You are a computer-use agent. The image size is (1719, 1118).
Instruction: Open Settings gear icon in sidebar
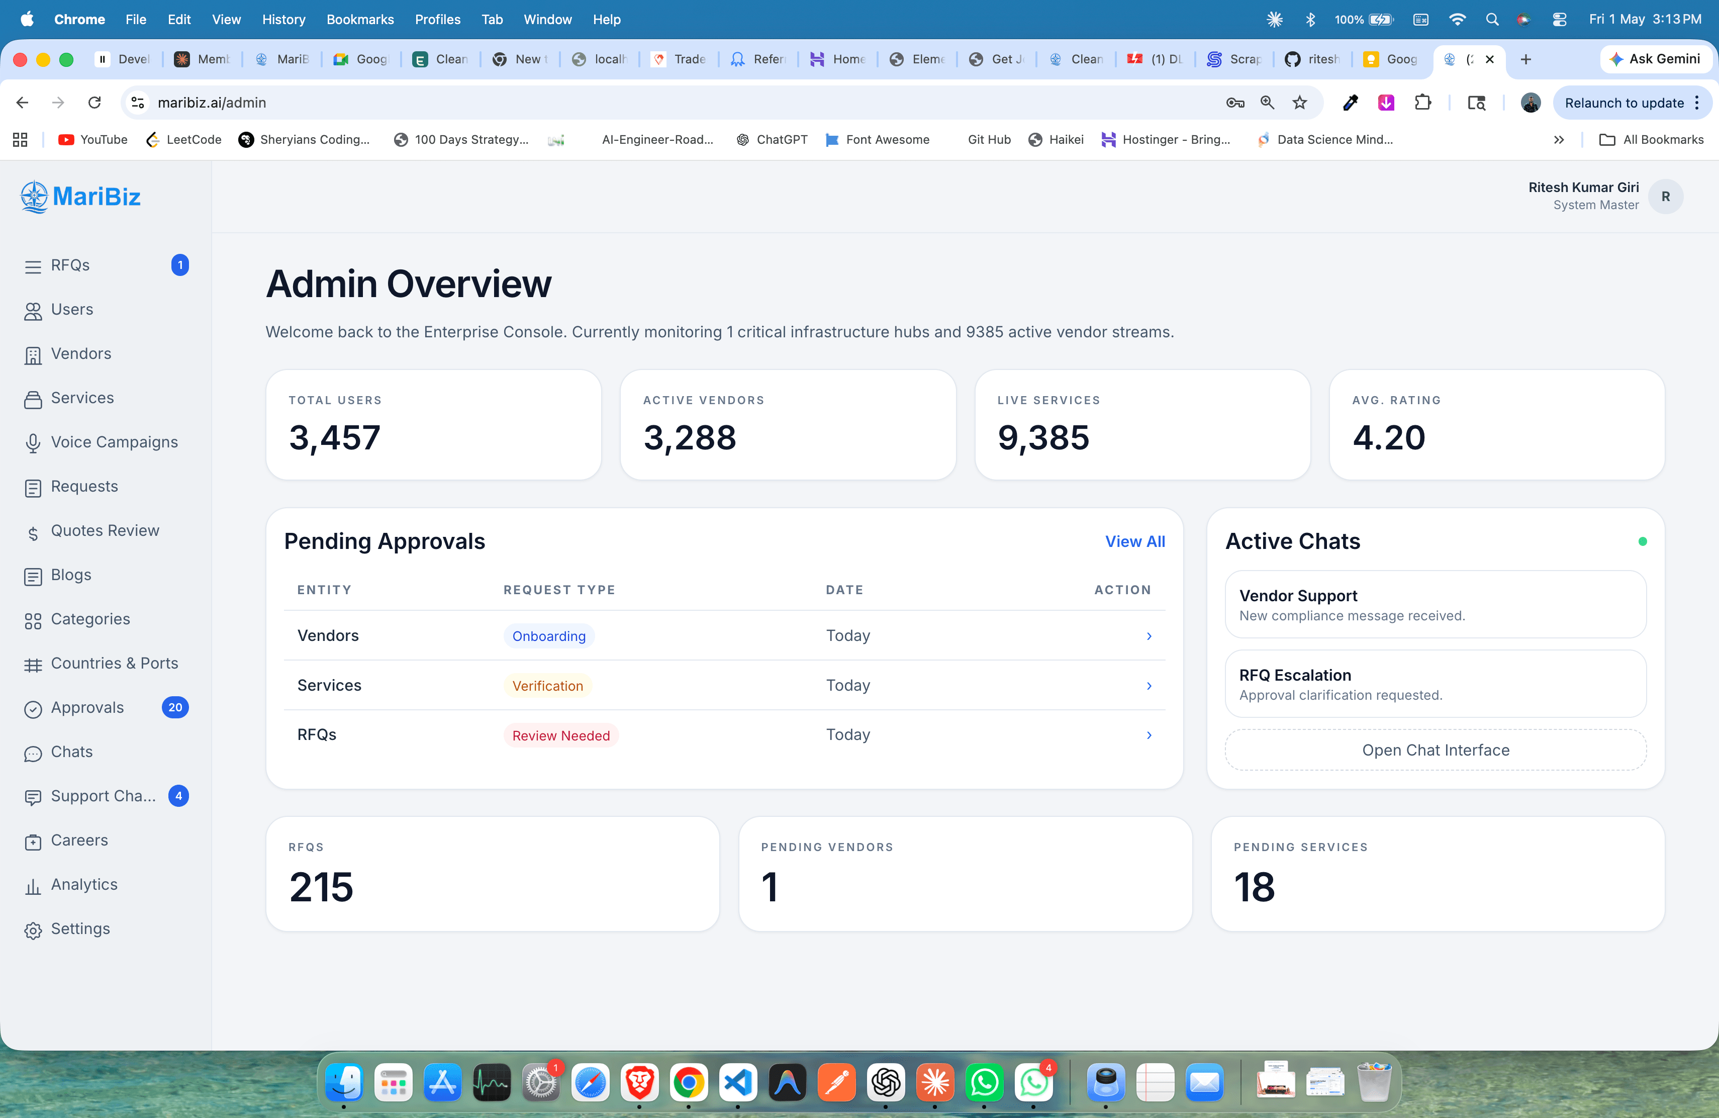point(33,930)
